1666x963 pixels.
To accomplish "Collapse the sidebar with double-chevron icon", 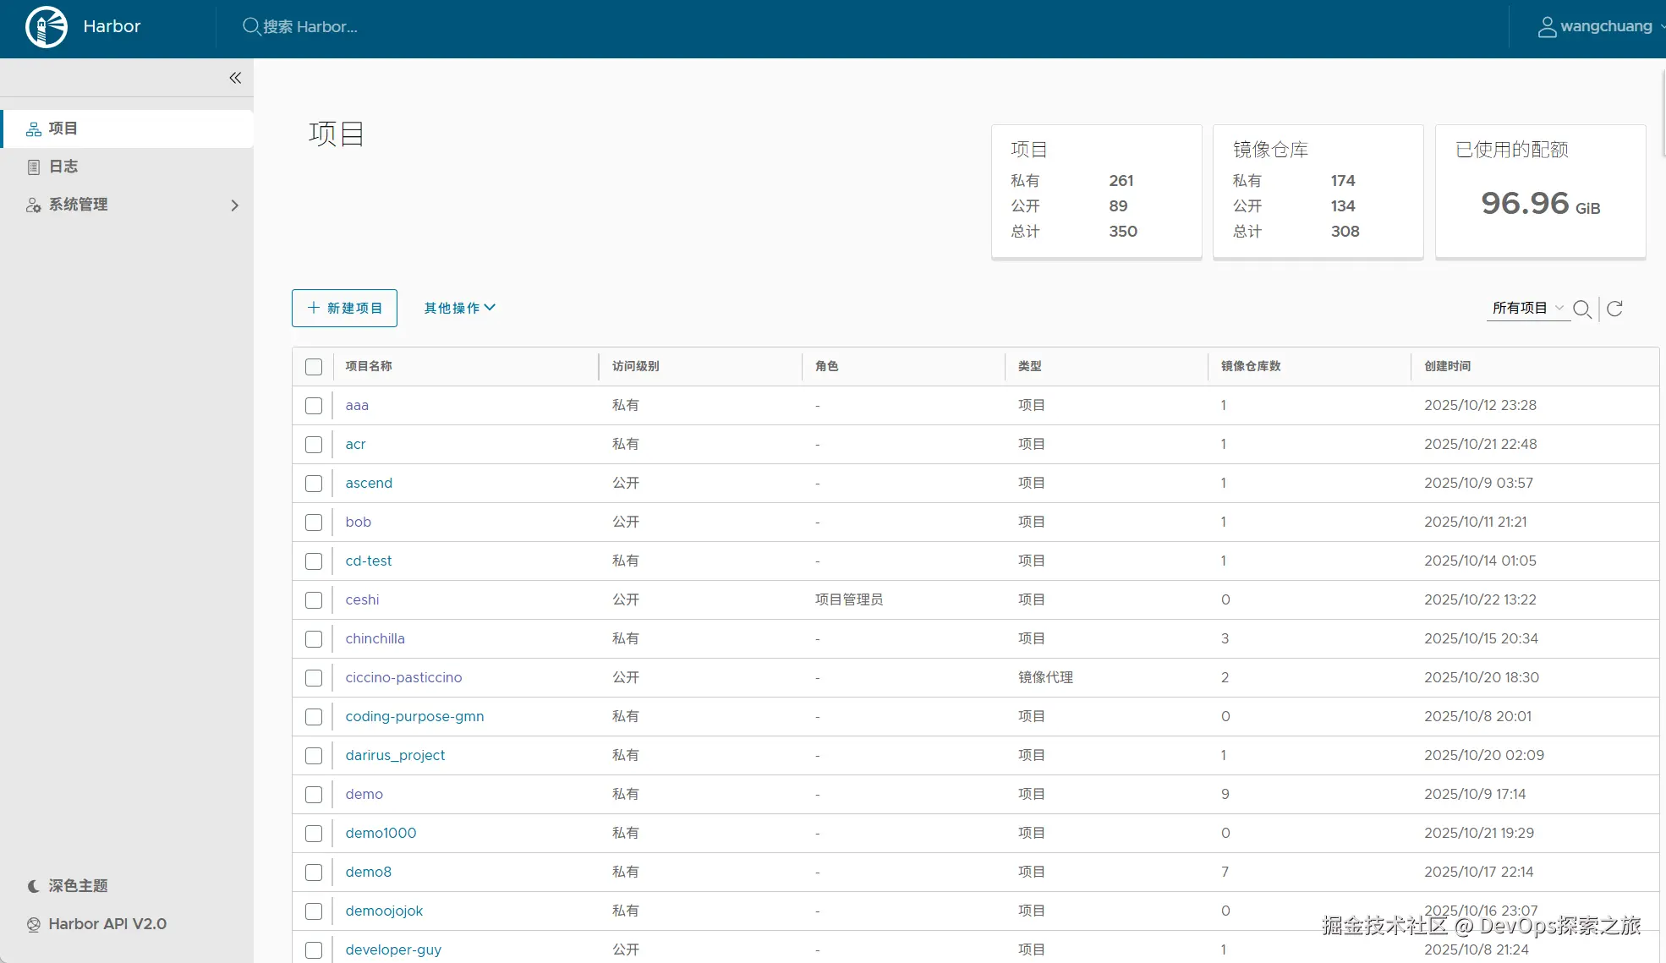I will (235, 78).
